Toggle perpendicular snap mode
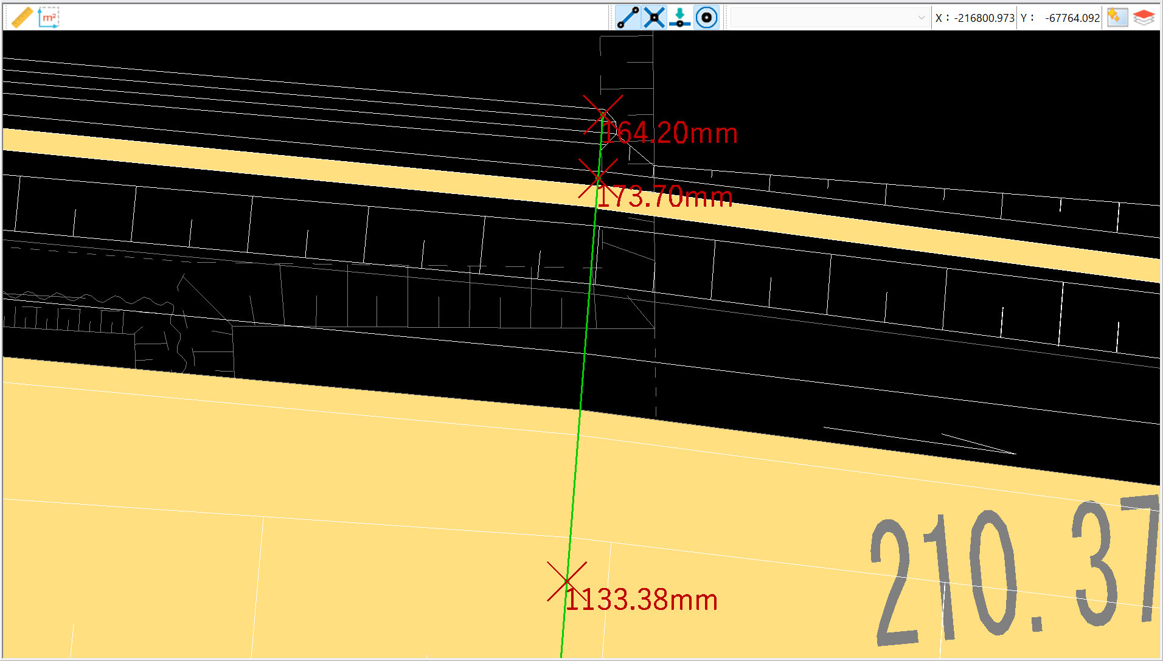The width and height of the screenshot is (1163, 661). tap(680, 18)
